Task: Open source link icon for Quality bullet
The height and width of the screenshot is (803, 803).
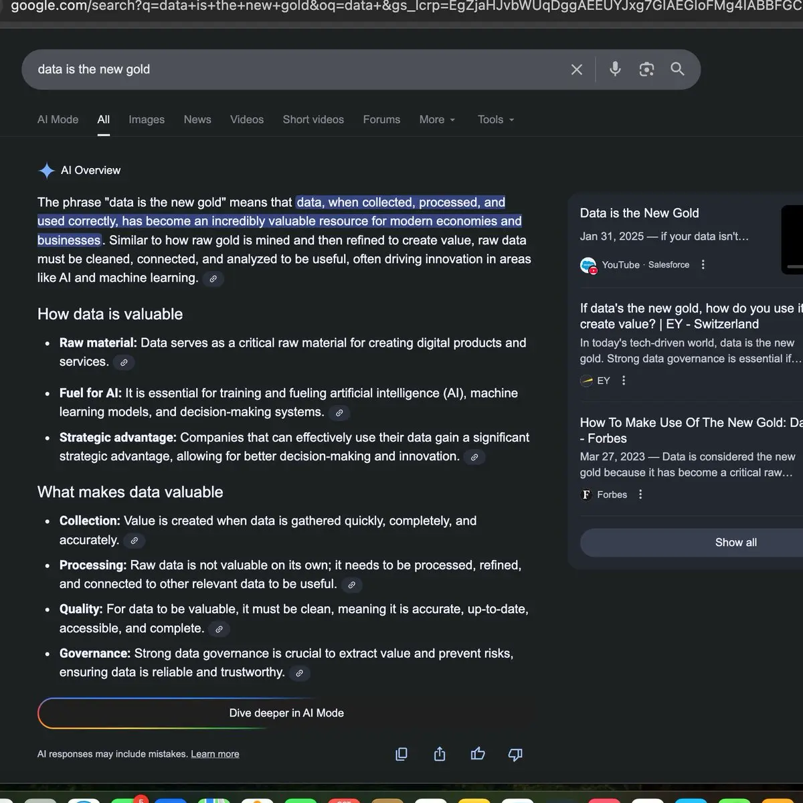Action: (219, 629)
